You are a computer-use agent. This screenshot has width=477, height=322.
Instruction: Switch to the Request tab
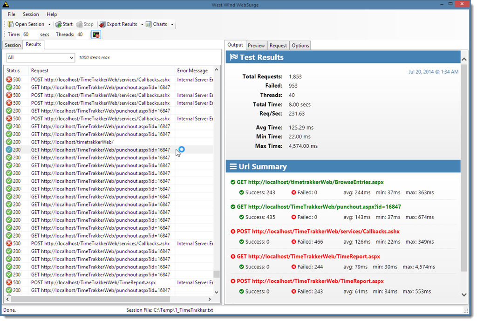tap(278, 46)
